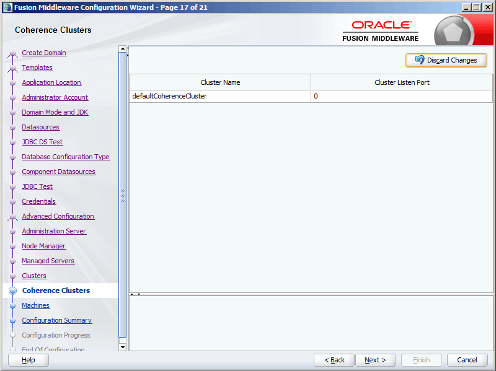Jump to Managed Servers step
The height and width of the screenshot is (371, 496).
tap(48, 261)
